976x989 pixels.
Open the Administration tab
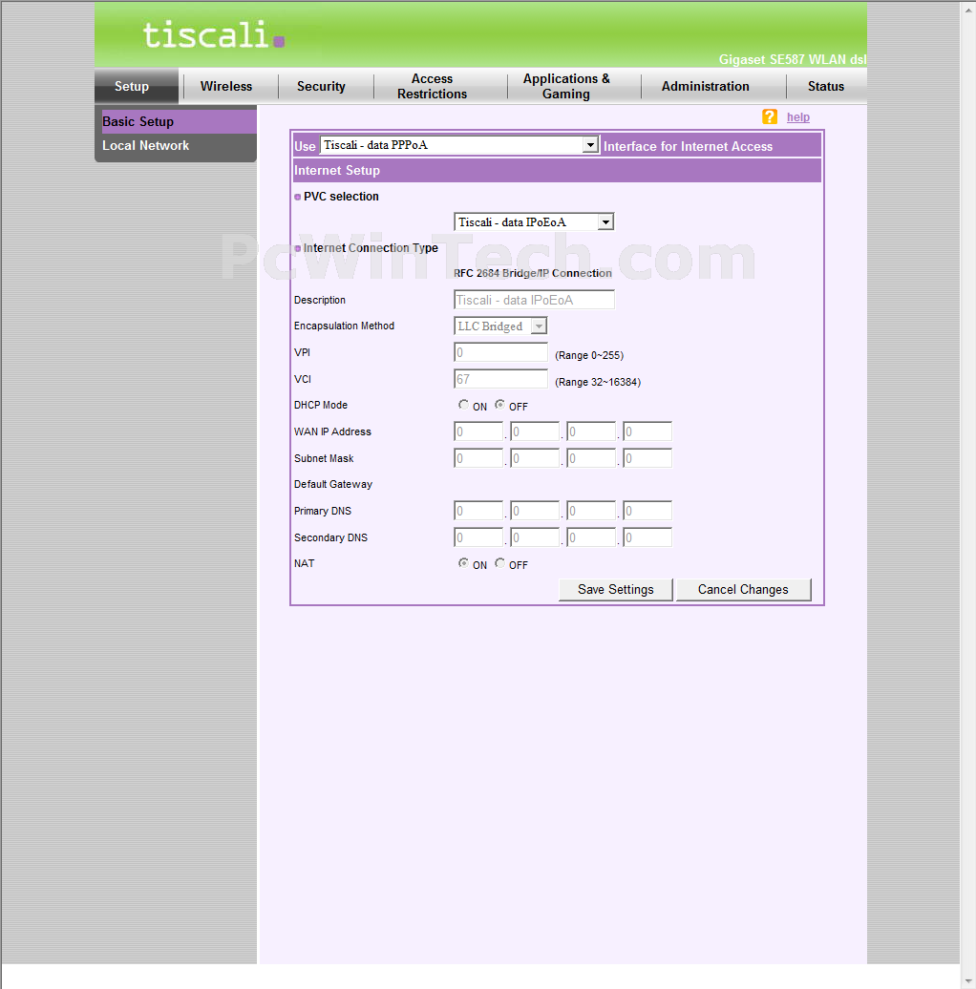(x=706, y=87)
